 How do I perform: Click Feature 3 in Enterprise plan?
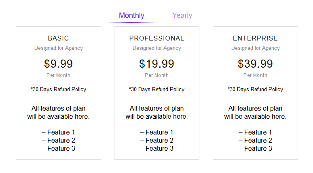click(255, 148)
